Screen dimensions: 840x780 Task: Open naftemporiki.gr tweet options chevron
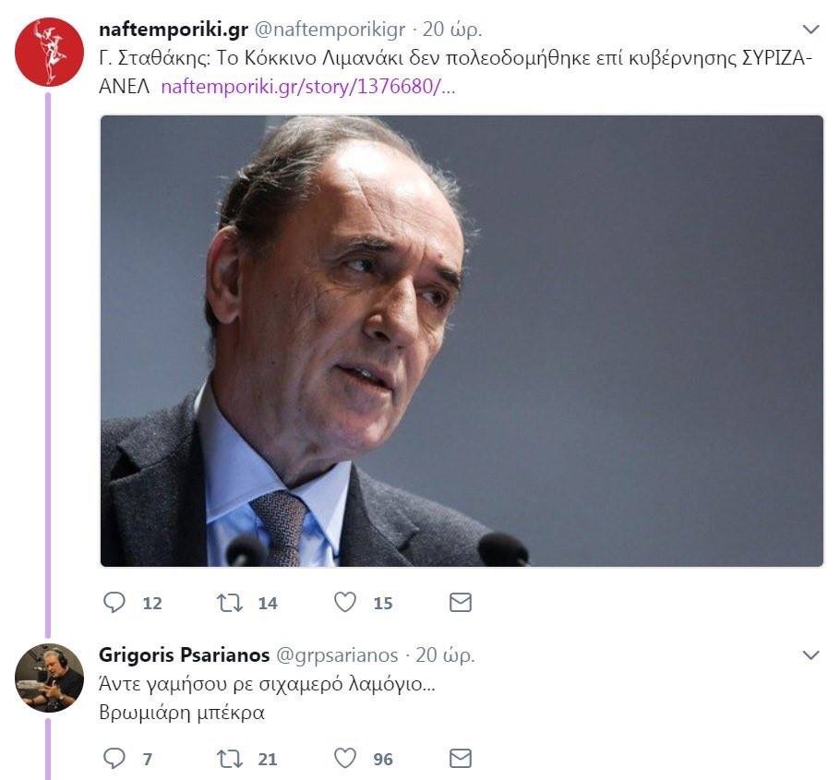[811, 30]
